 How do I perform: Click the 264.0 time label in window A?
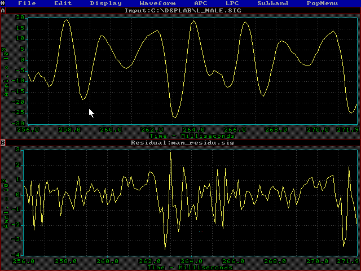(194, 130)
